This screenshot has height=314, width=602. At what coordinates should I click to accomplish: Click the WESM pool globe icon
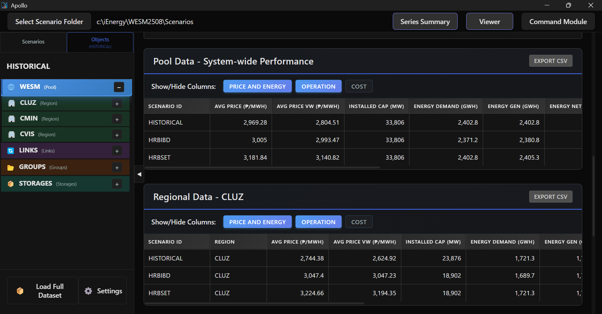pyautogui.click(x=11, y=87)
